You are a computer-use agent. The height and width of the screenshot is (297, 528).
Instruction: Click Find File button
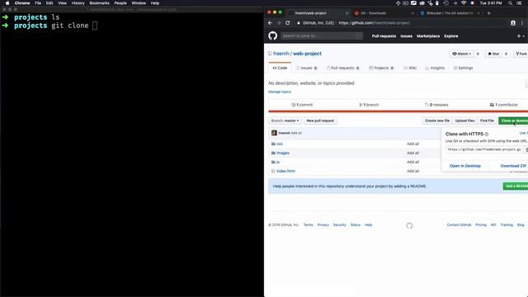pyautogui.click(x=487, y=120)
